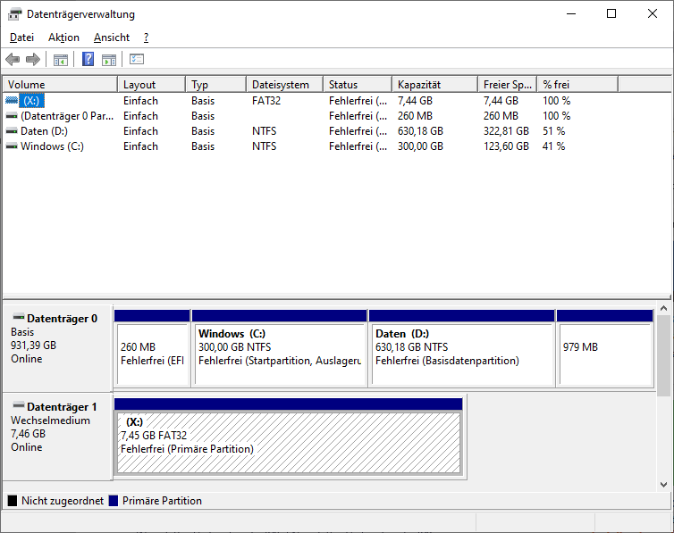Click the drive icon of Windows (C:) row

(x=12, y=146)
